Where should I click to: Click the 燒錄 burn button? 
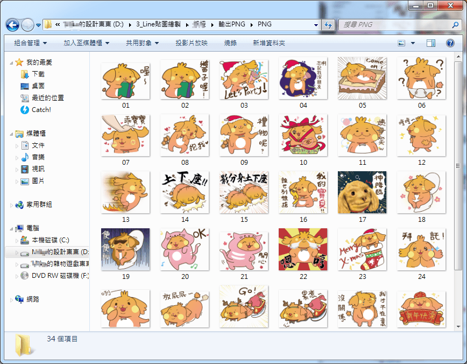tap(230, 43)
